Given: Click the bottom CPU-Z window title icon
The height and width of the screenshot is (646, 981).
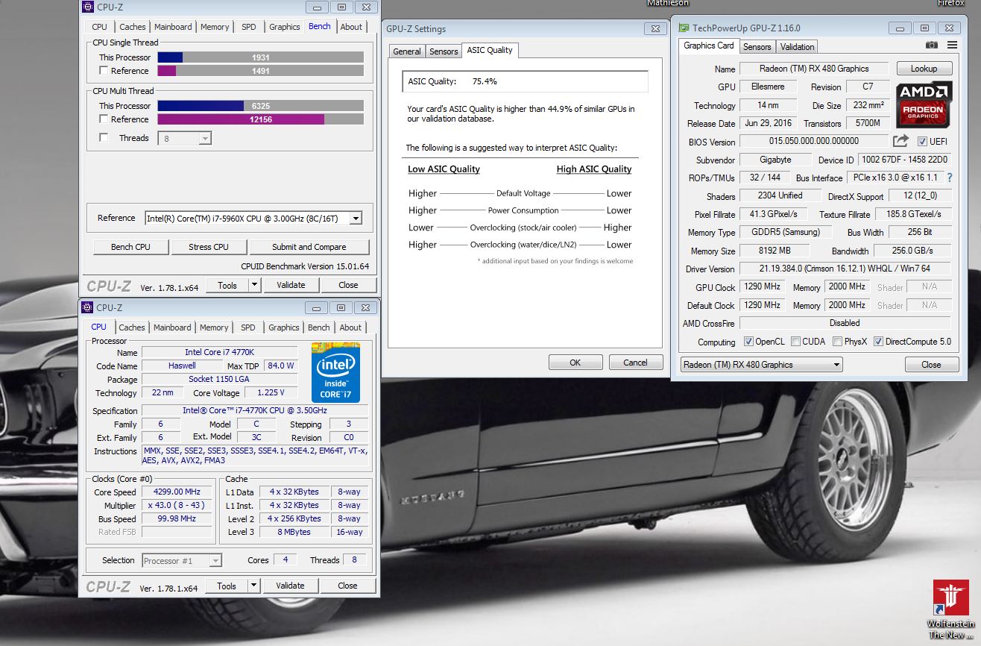Looking at the screenshot, I should coord(88,307).
